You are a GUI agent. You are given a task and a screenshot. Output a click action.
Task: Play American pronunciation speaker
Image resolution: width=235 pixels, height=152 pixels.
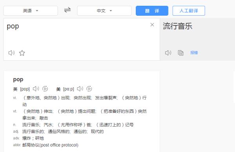80,89
